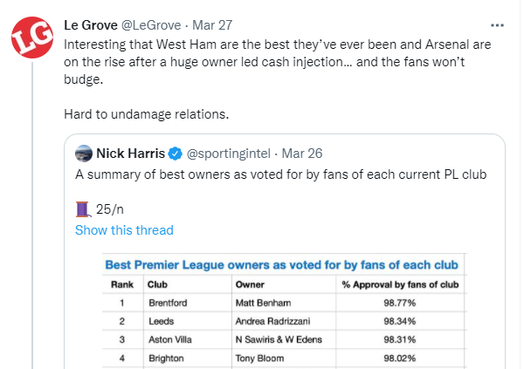
Task: Open the tweet's three-dot more menu
Action: click(497, 24)
